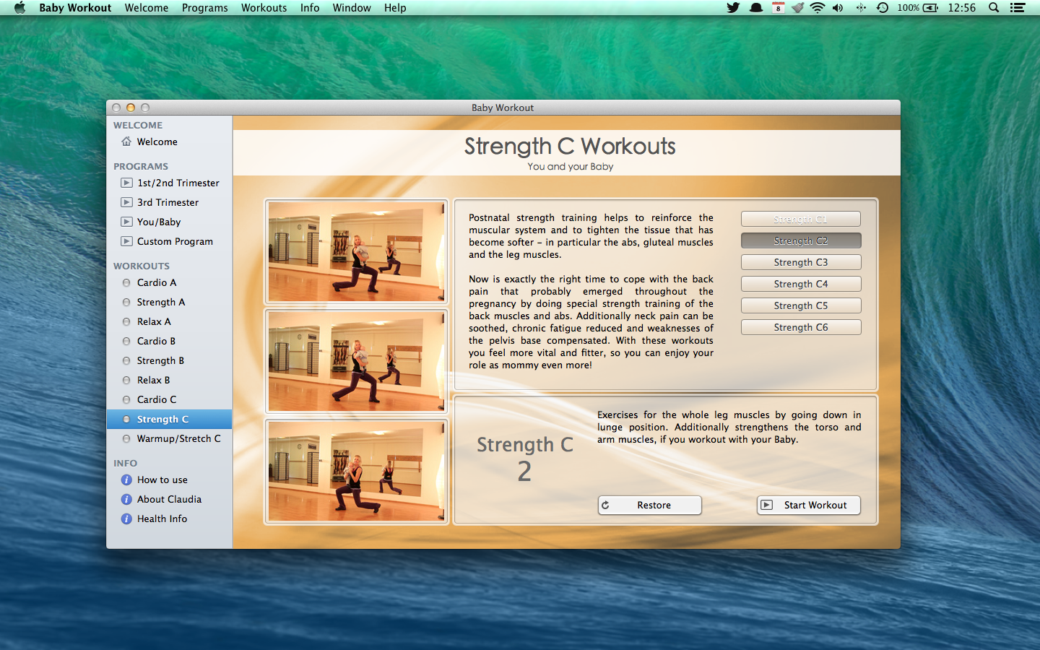
Task: Click the play icon on Start Workout
Action: pos(767,505)
